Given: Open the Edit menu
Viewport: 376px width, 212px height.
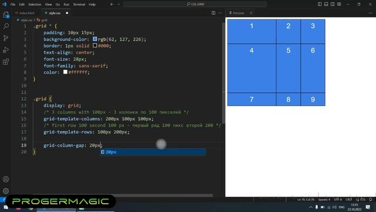Looking at the screenshot, I should coord(22,4).
